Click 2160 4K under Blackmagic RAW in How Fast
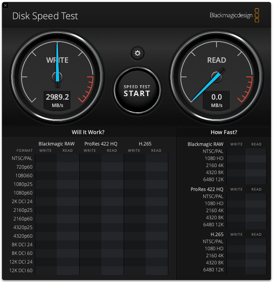This screenshot has height=282, width=273. point(215,165)
